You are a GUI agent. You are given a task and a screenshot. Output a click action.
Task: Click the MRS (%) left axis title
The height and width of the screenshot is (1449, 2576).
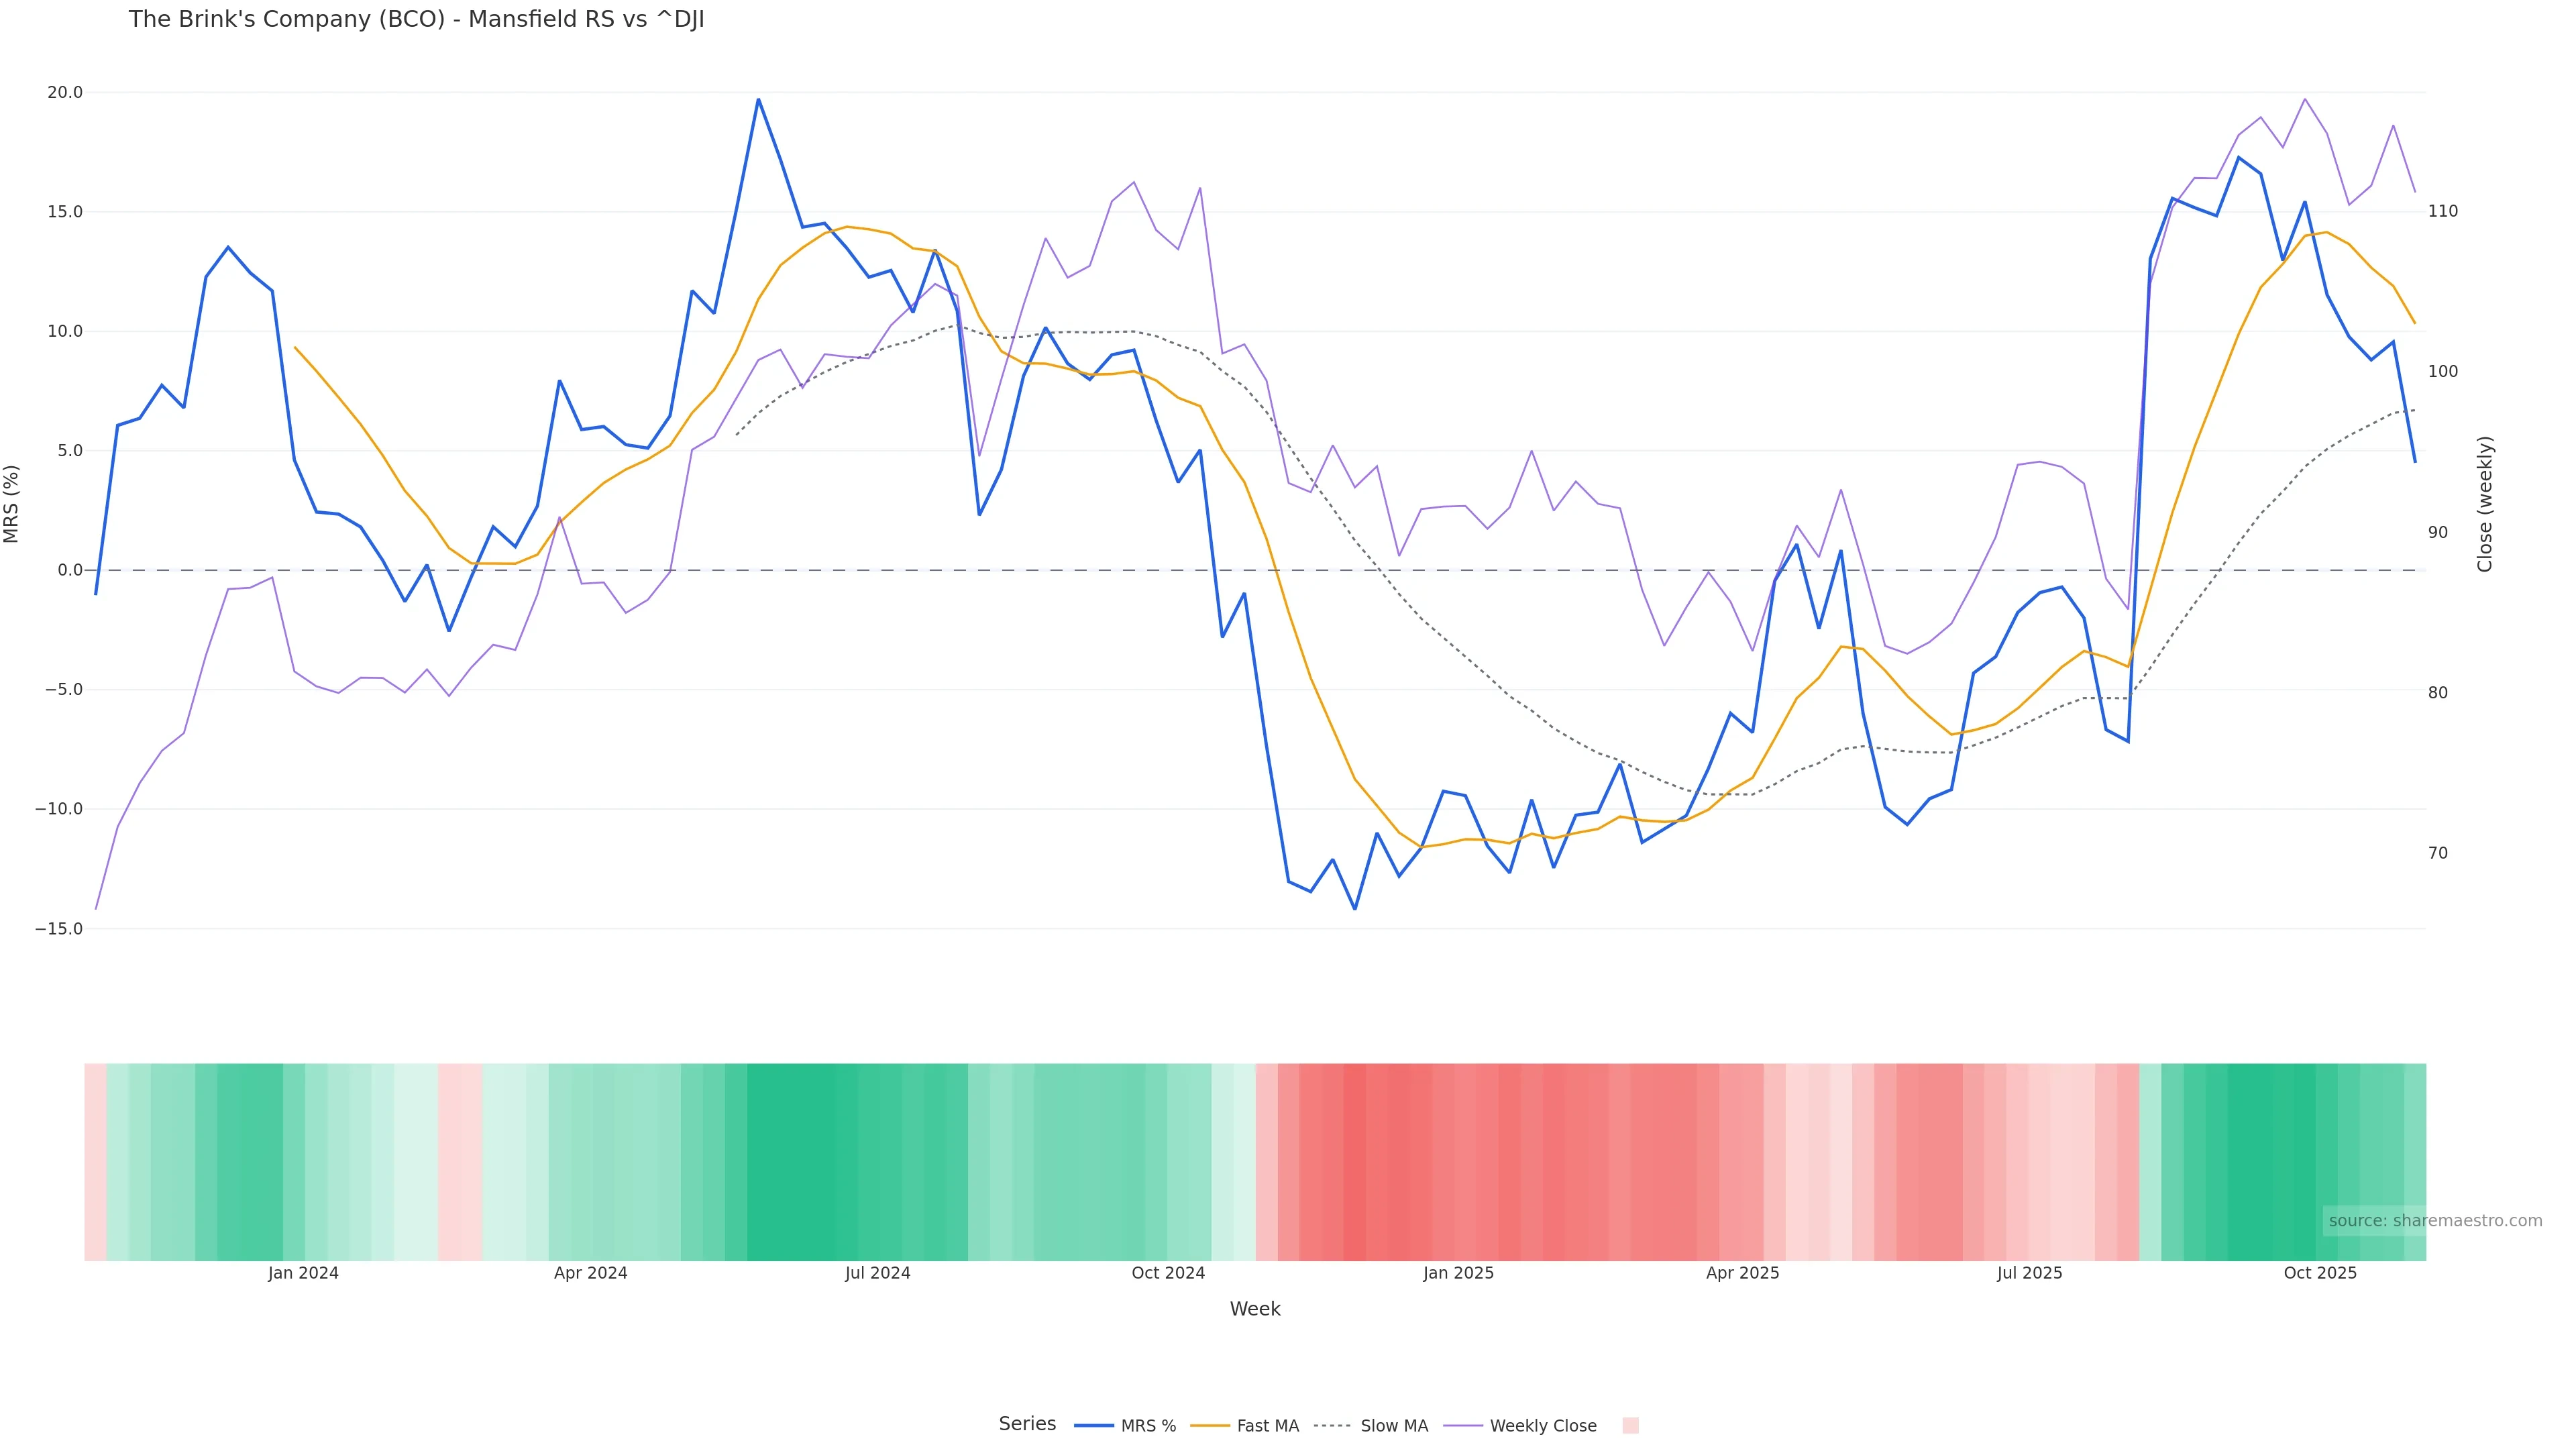[12, 504]
